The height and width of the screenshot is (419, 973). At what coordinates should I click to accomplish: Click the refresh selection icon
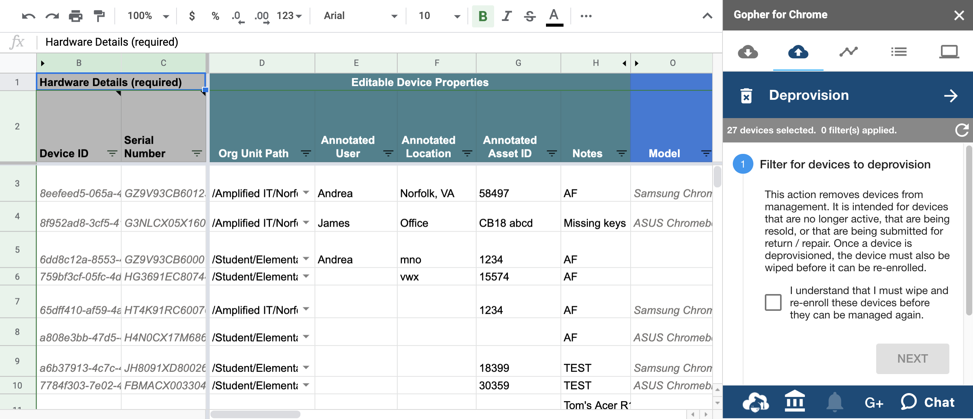[962, 130]
